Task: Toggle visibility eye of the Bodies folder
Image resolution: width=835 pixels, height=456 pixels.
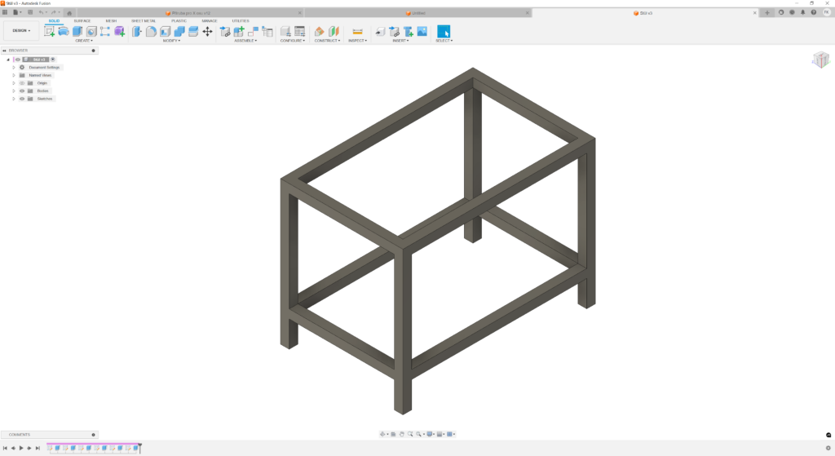Action: pos(22,91)
